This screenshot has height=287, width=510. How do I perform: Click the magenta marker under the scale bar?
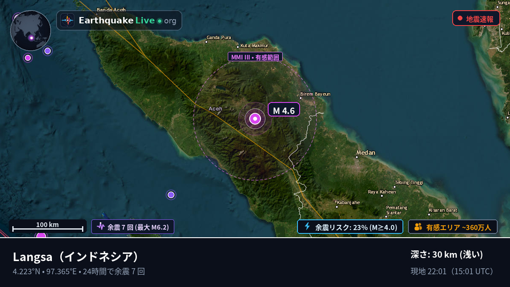click(x=41, y=235)
